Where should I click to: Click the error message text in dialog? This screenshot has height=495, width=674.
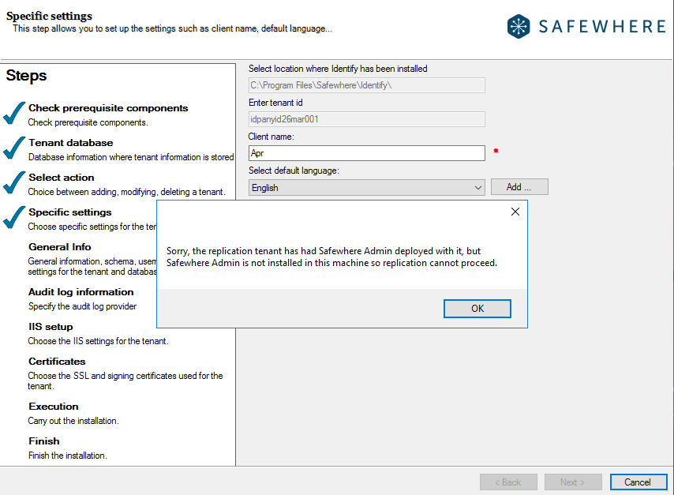pyautogui.click(x=331, y=257)
